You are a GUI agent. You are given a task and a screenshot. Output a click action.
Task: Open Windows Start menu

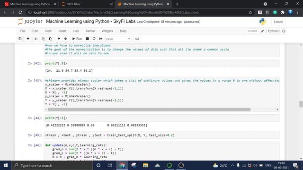point(6,165)
